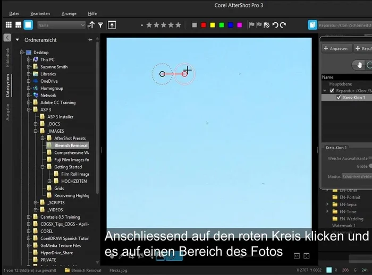Viewport: 372px width, 275px height.
Task: Apply the yellow color label
Action: point(213,25)
